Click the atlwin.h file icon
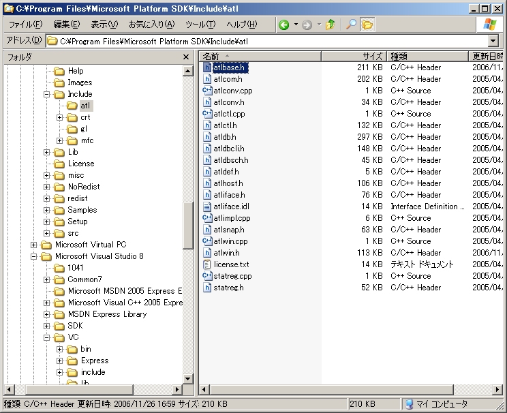 (207, 253)
